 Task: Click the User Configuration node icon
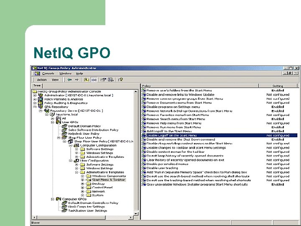point(77,161)
